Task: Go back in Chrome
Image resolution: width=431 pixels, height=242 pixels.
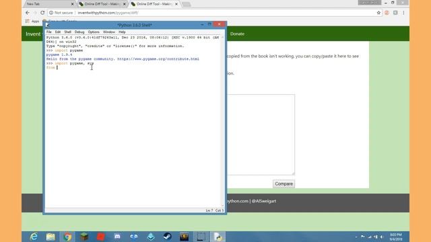Action: tap(28, 13)
